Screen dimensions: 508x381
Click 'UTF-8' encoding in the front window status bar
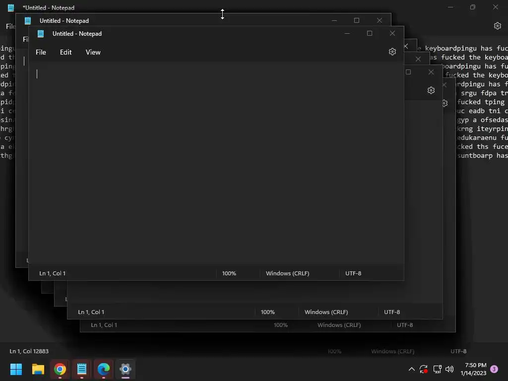click(x=353, y=273)
